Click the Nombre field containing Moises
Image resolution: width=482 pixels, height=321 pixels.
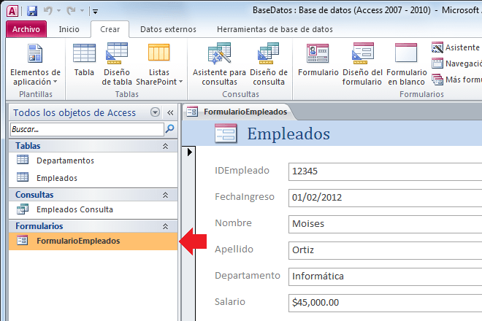point(385,224)
